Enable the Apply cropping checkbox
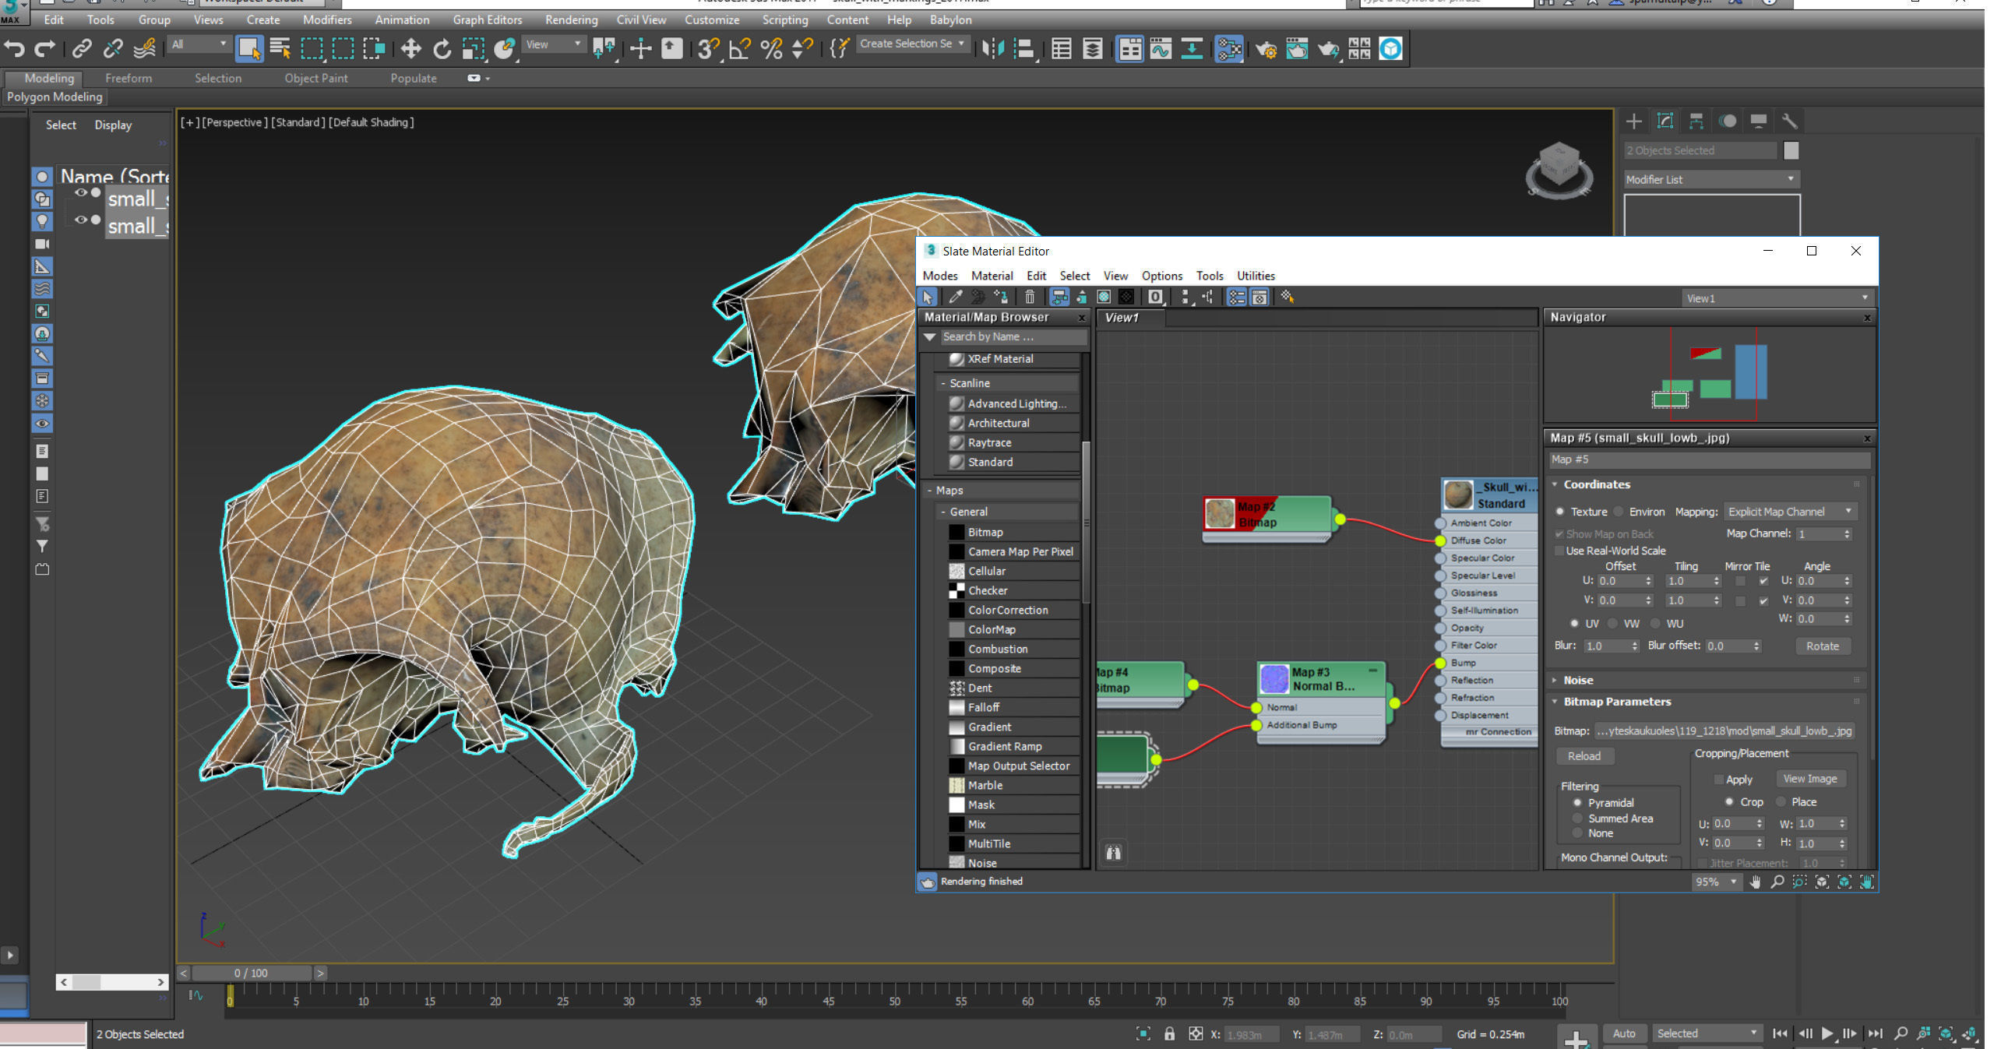Screen dimensions: 1994x1049 (1719, 780)
